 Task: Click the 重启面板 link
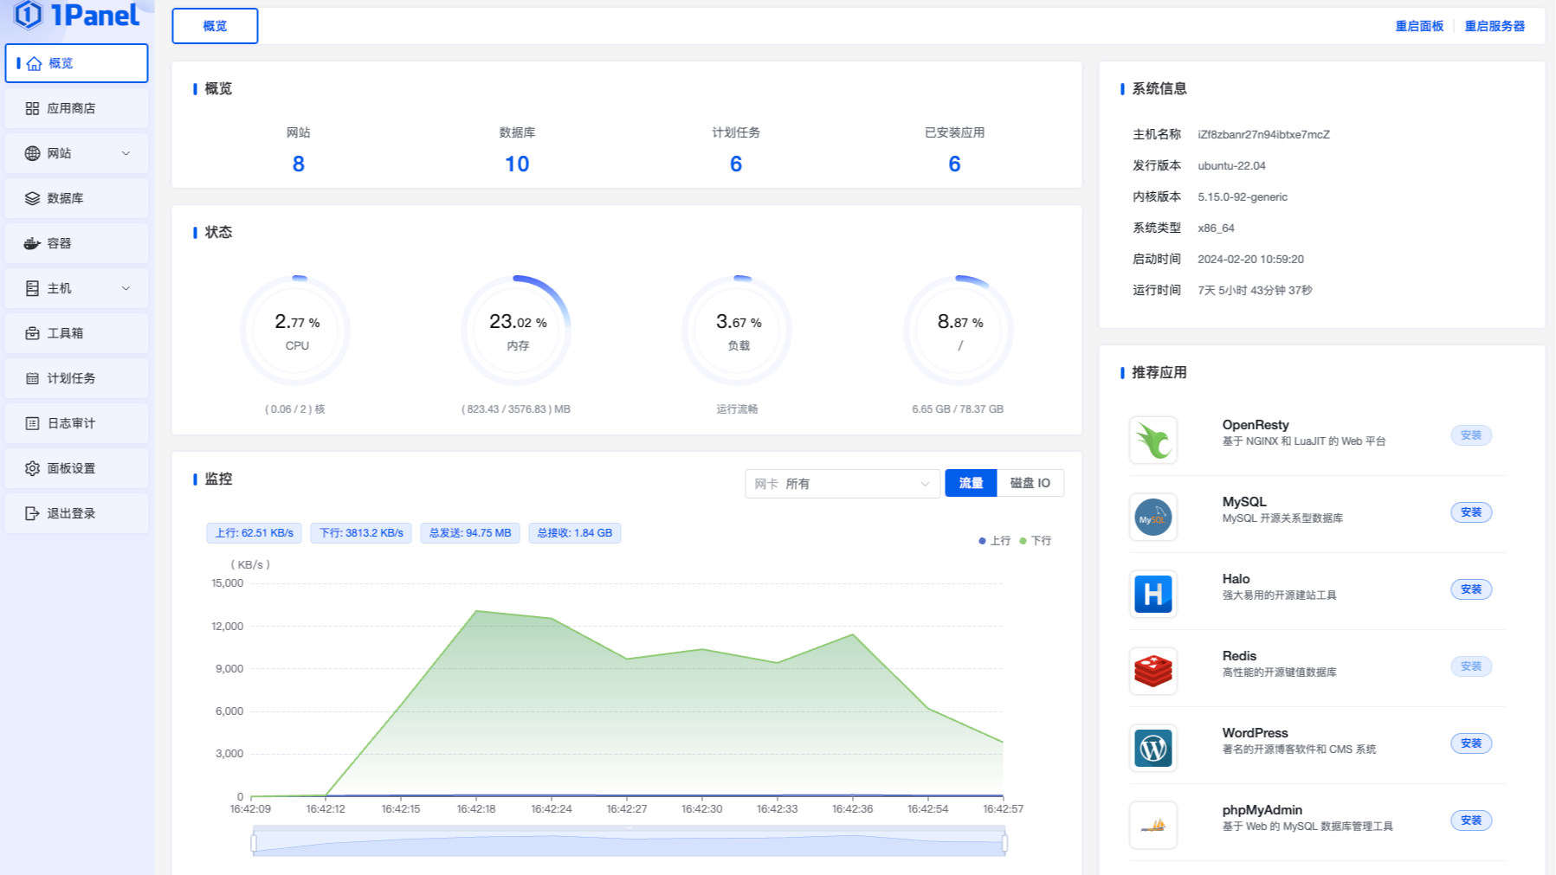point(1419,26)
